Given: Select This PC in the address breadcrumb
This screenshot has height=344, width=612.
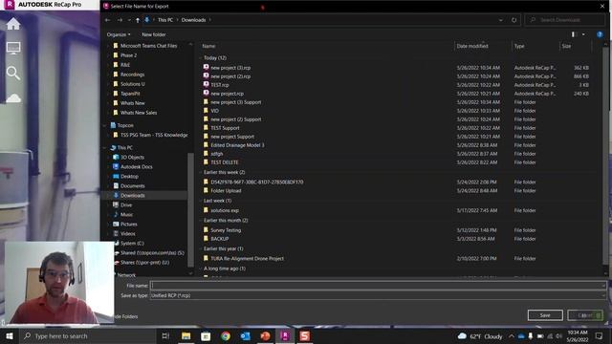Looking at the screenshot, I should click(x=165, y=20).
